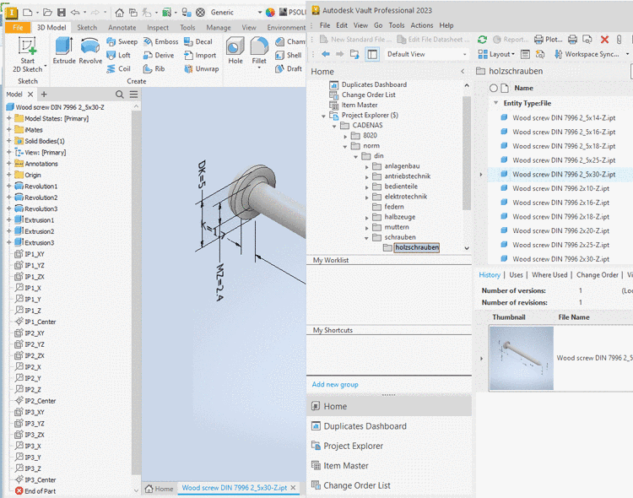The width and height of the screenshot is (633, 498).
Task: Click the Vault refresh icon
Action: [482, 39]
